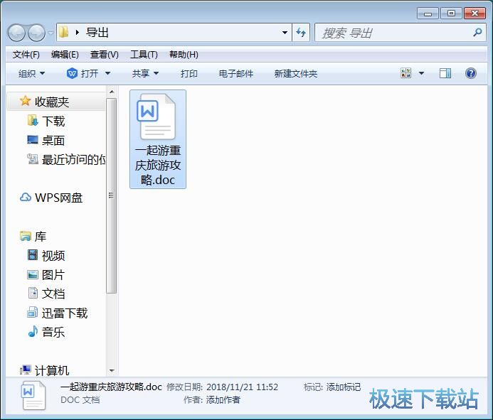This screenshot has width=493, height=420.
Task: Click the file name 一起游重庆旅游攻略.doc under thumbnail
Action: 158,166
